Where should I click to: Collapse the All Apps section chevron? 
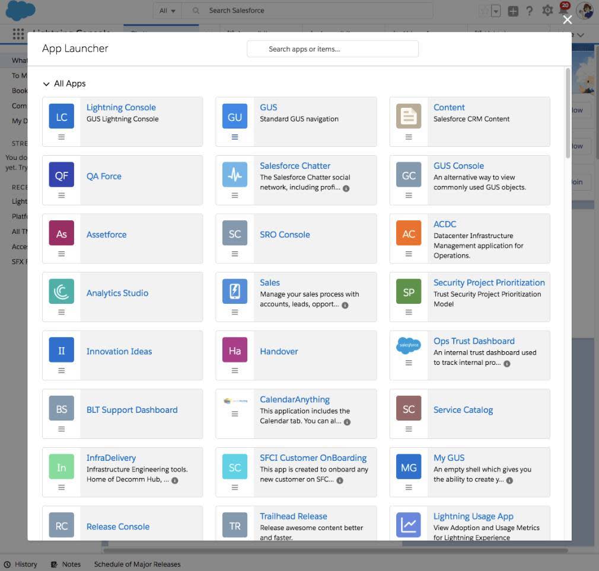pos(46,84)
